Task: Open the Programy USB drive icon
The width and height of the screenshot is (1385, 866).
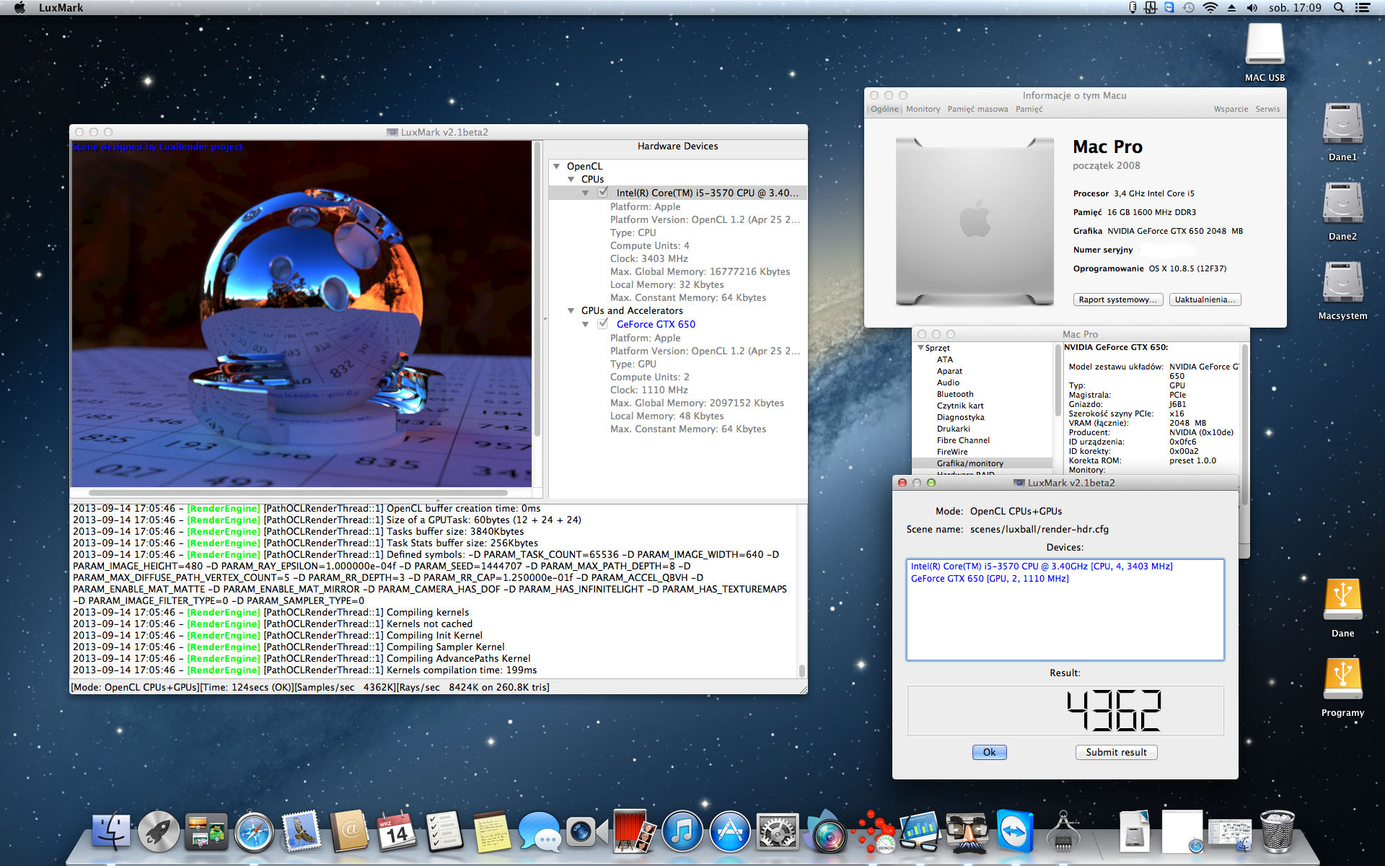Action: [1342, 687]
